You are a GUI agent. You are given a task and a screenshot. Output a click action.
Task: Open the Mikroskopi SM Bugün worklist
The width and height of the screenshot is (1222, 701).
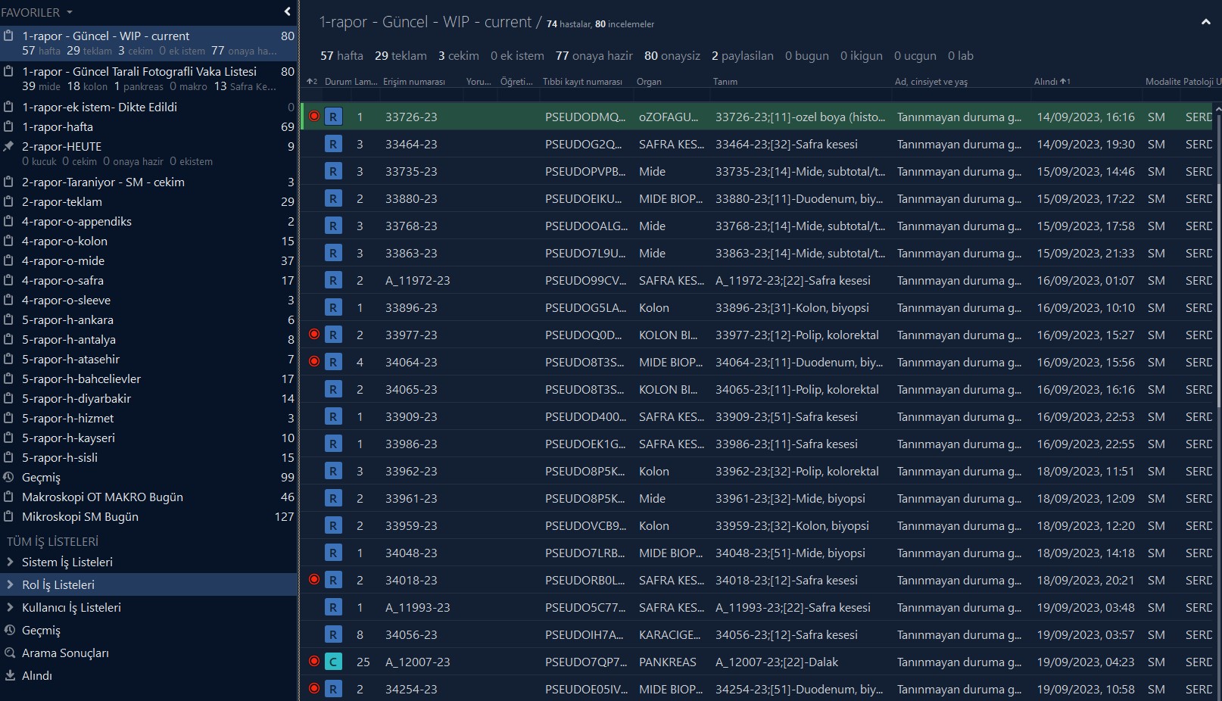tap(79, 516)
